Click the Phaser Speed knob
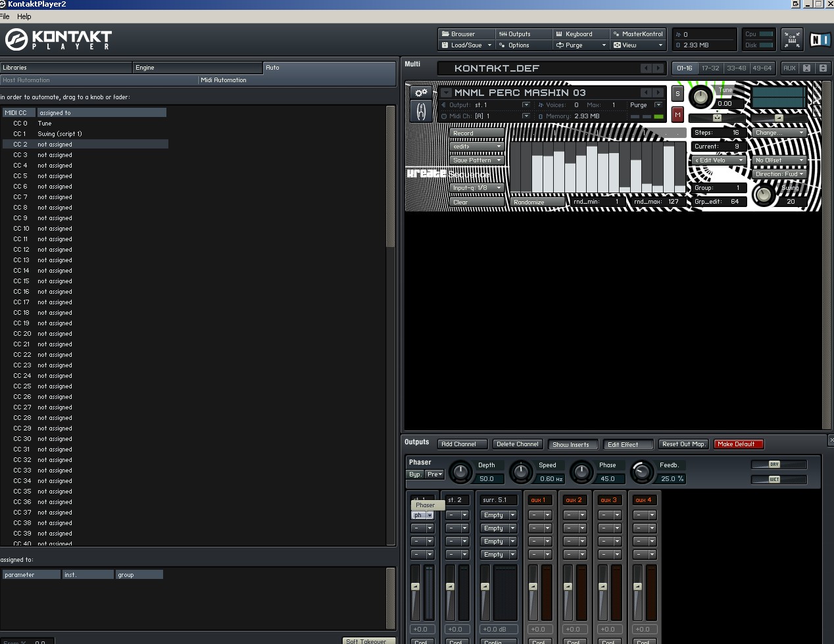 point(522,472)
